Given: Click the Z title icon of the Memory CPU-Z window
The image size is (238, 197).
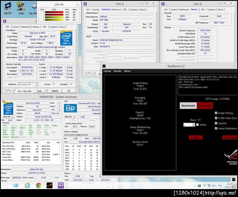Looking at the screenshot, I should pos(163,4).
